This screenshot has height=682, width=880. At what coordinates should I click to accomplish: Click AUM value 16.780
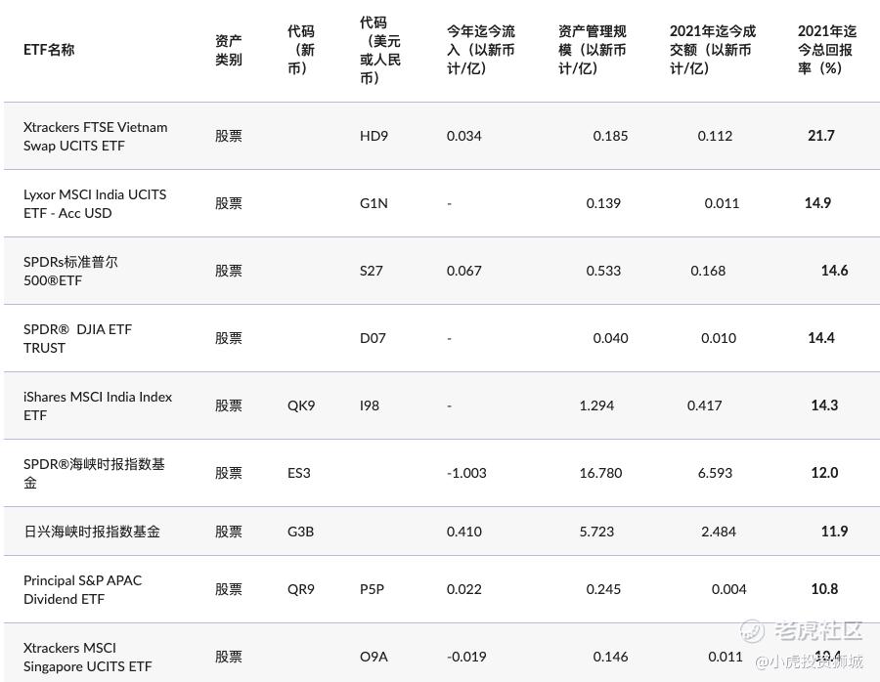pos(600,473)
